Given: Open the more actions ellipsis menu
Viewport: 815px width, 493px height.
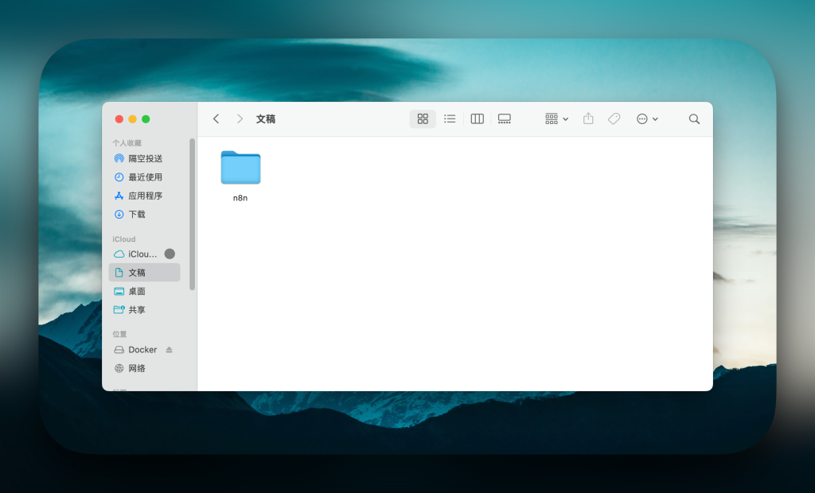Looking at the screenshot, I should coord(647,119).
